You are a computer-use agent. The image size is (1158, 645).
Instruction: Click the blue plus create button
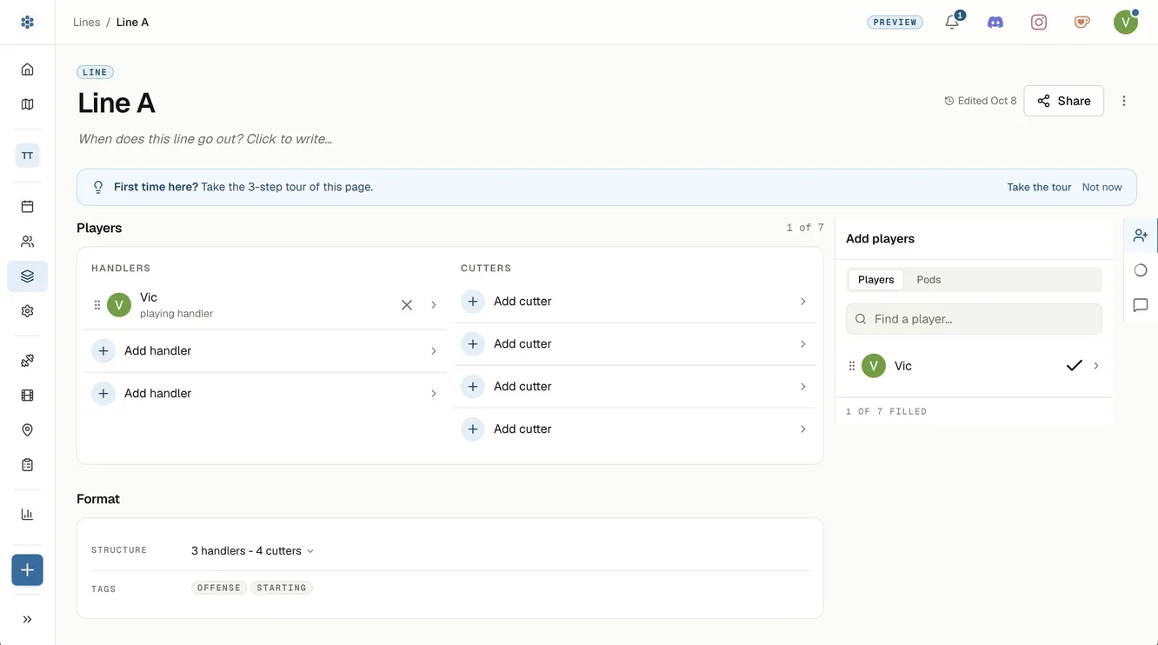coord(27,570)
